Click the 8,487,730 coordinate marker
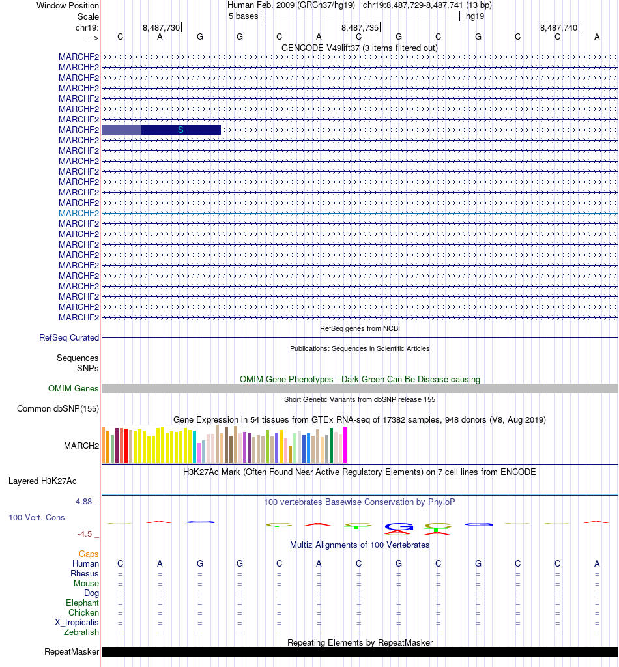Viewport: 619px width, 667px height. pyautogui.click(x=161, y=27)
